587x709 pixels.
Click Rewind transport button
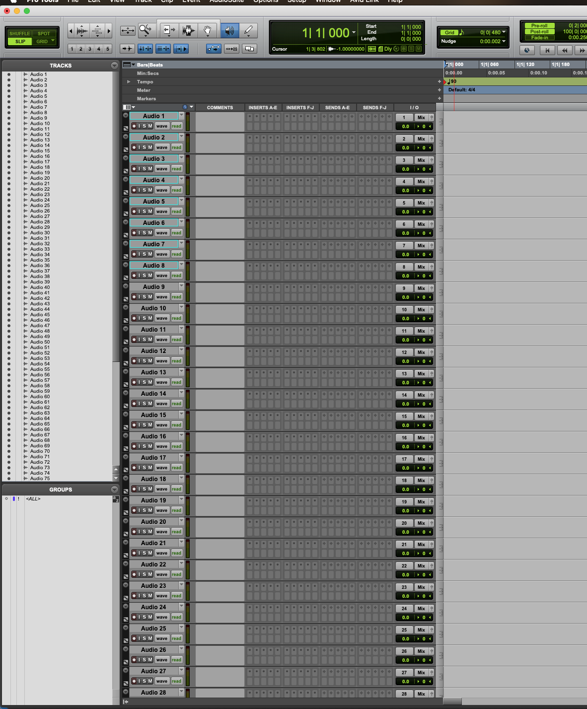point(564,50)
